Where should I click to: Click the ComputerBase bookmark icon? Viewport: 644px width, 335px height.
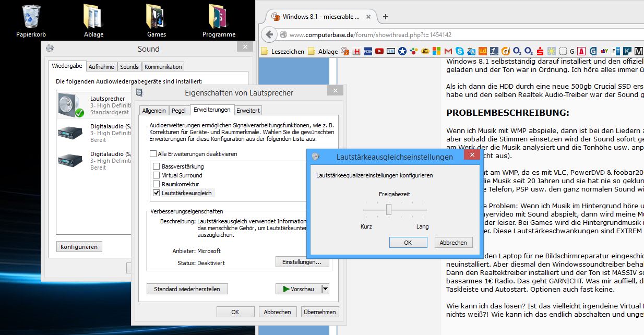click(x=345, y=51)
